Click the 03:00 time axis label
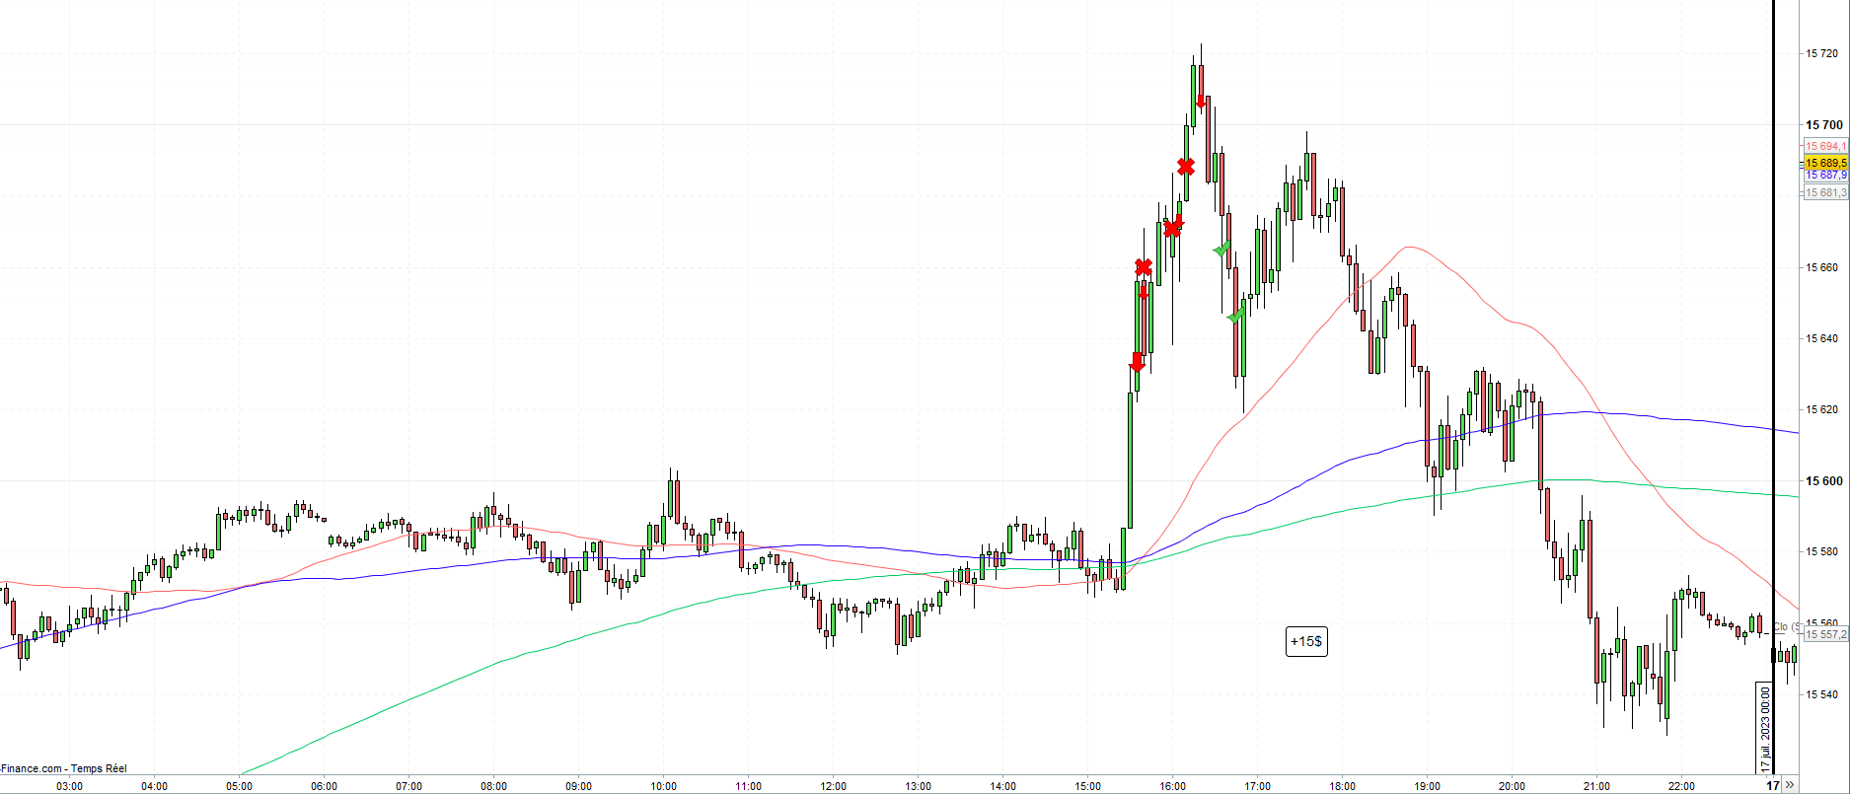This screenshot has height=794, width=1850. pos(69,786)
